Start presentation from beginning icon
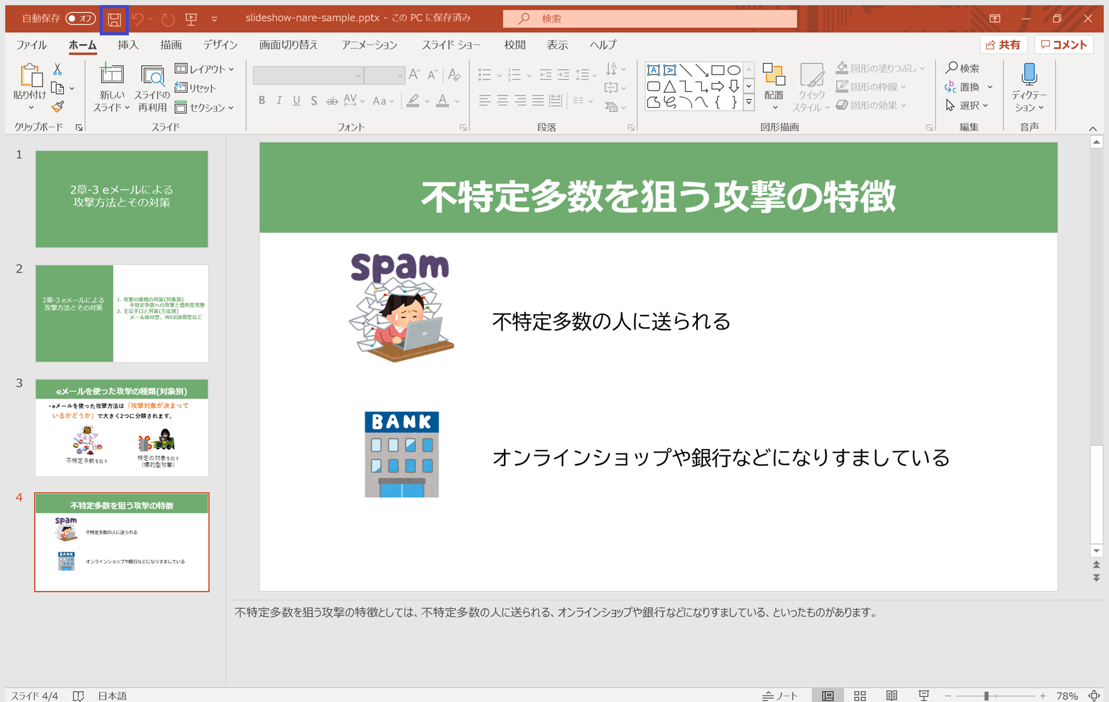Viewport: 1109px width, 702px height. 191,19
